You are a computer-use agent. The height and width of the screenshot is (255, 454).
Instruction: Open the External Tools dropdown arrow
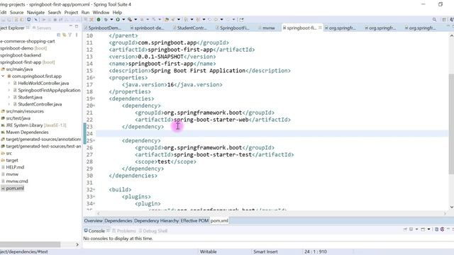click(135, 19)
